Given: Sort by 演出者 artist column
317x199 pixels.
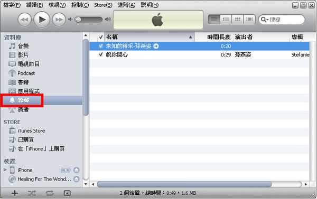Looking at the screenshot, I should (x=262, y=37).
